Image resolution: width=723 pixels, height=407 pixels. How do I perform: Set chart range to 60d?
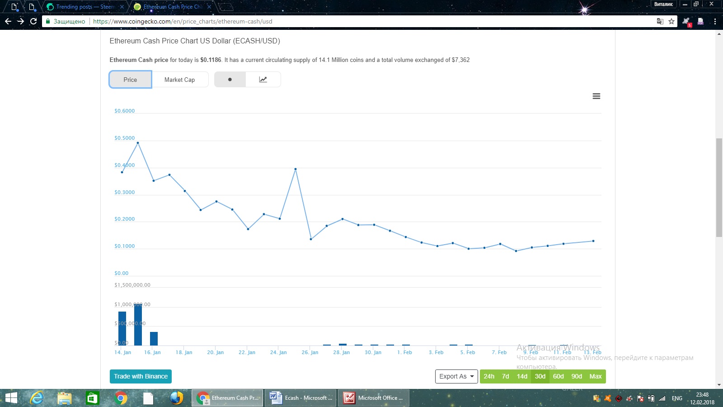[559, 376]
